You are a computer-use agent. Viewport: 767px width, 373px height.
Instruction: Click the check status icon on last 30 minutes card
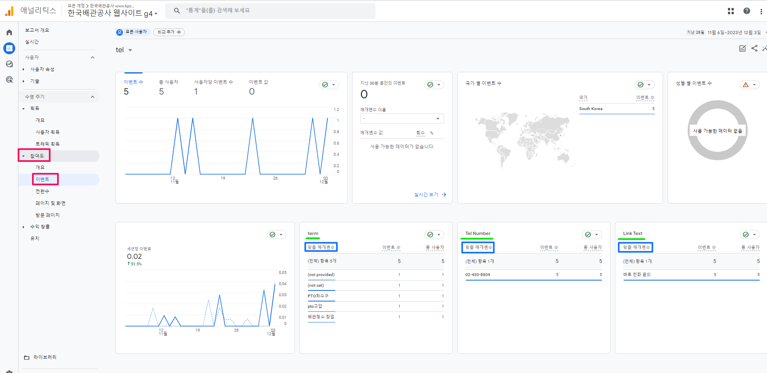[430, 85]
